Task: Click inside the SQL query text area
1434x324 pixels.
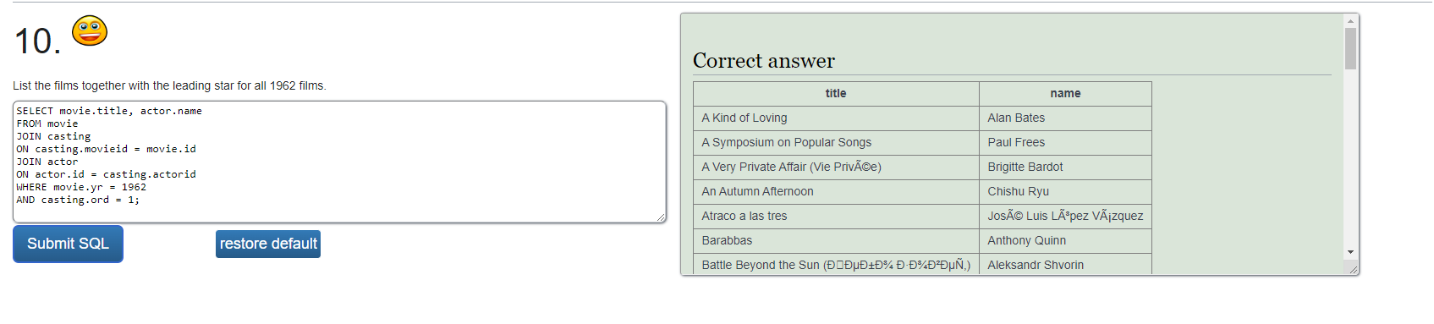Action: pos(339,162)
